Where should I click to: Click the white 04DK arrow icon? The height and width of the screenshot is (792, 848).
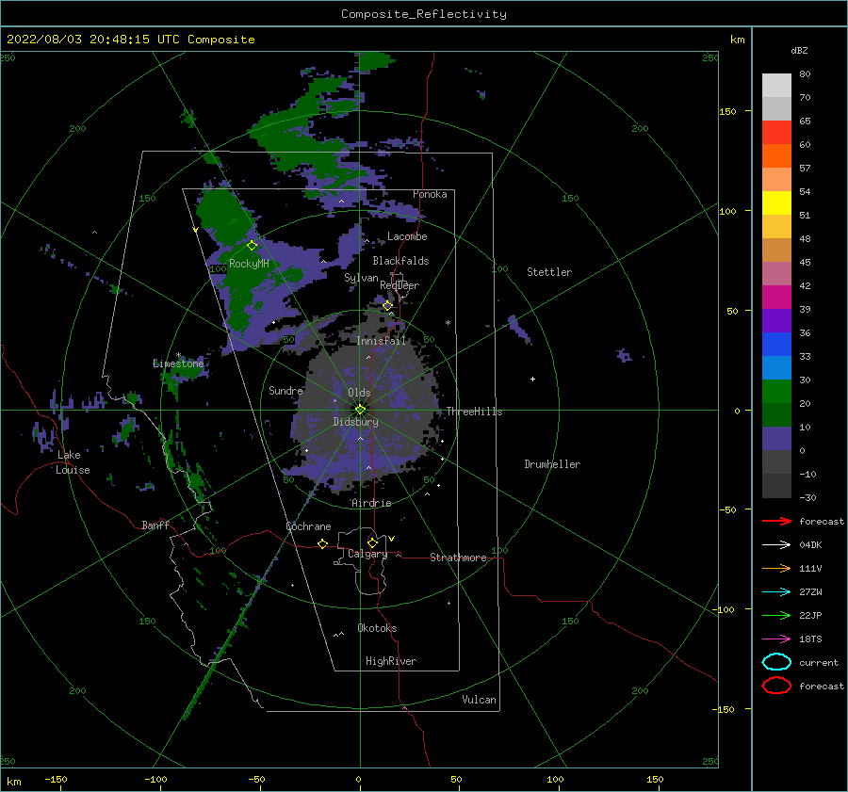point(776,545)
